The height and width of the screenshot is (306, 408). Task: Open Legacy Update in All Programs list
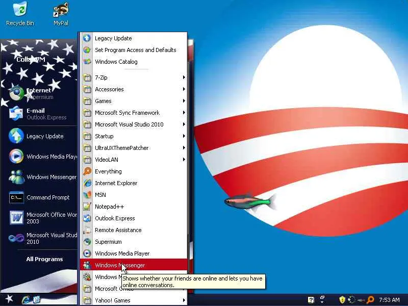[134, 38]
